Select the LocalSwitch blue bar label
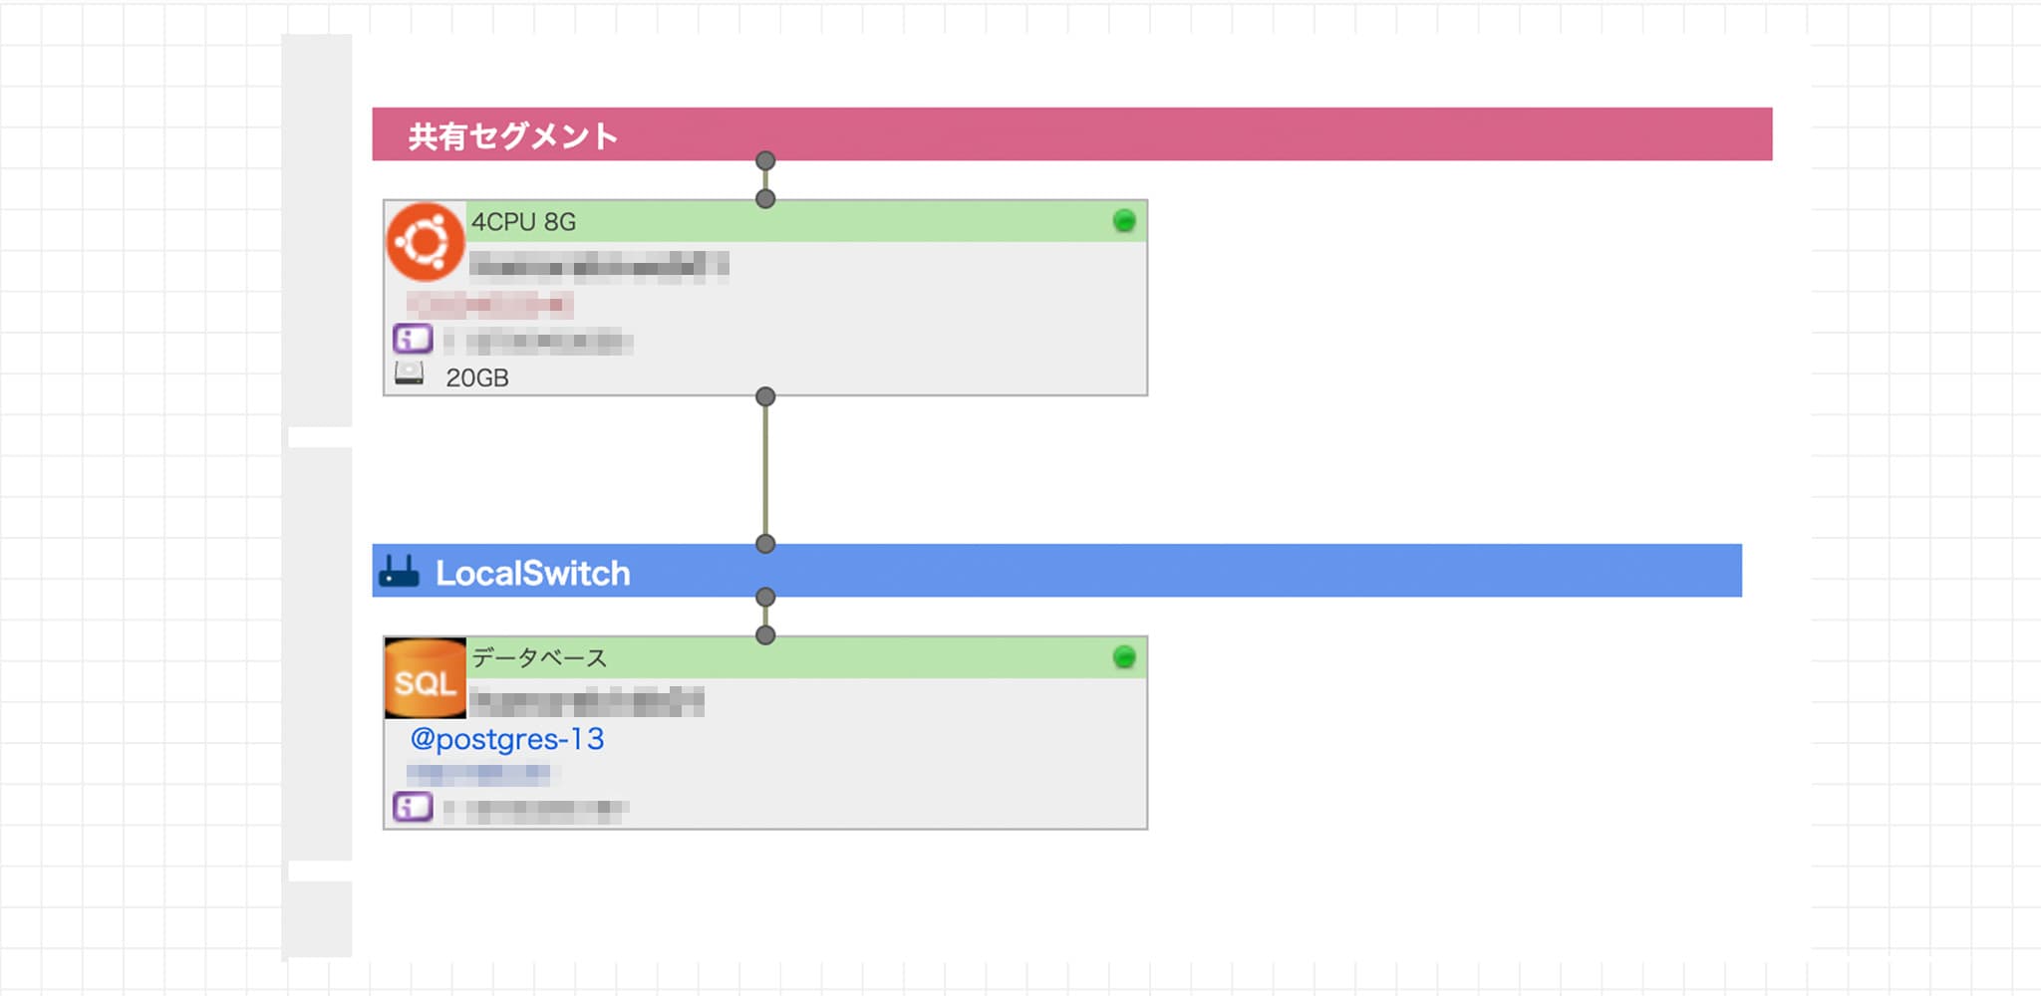The image size is (2041, 996). pos(533,573)
